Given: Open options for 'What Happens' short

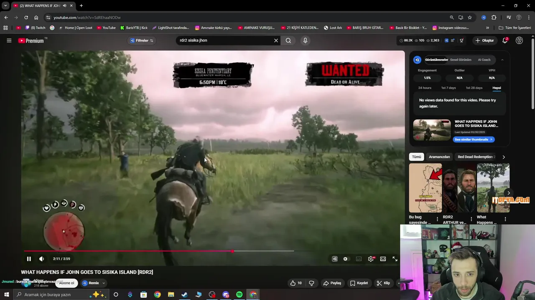Looking at the screenshot, I should pyautogui.click(x=505, y=219).
